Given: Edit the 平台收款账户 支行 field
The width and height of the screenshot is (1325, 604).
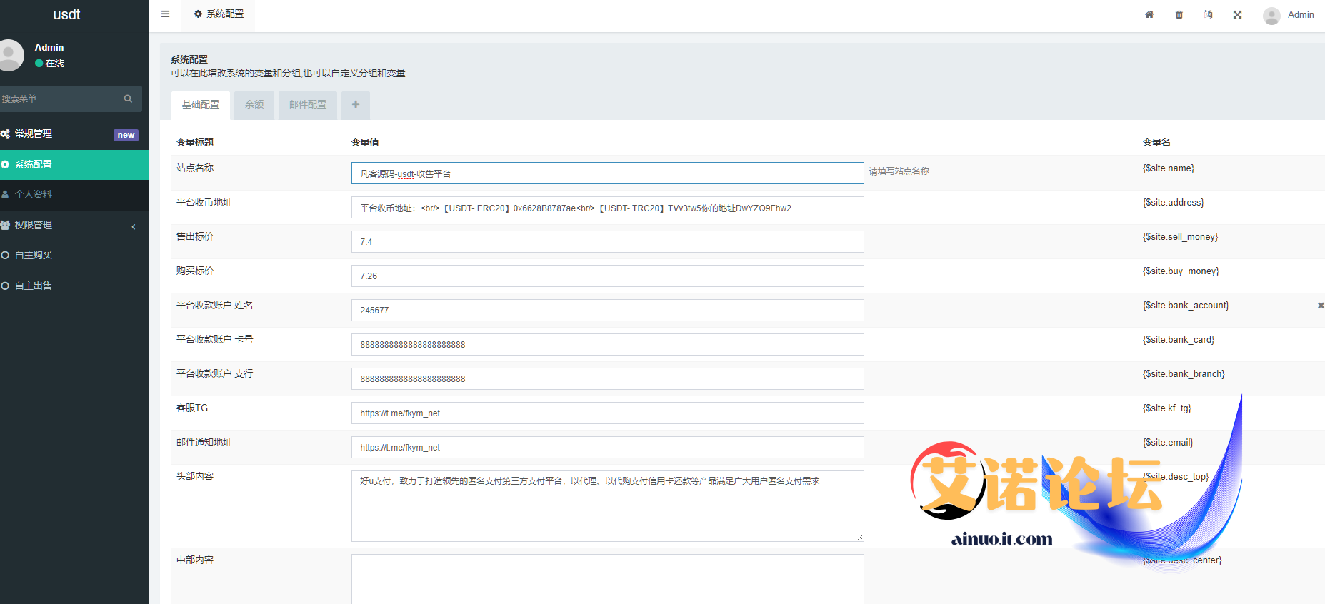Looking at the screenshot, I should 608,379.
